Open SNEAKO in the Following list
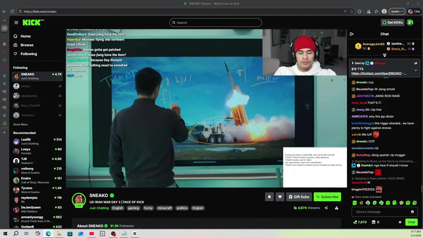423x238 pixels. (x=37, y=76)
